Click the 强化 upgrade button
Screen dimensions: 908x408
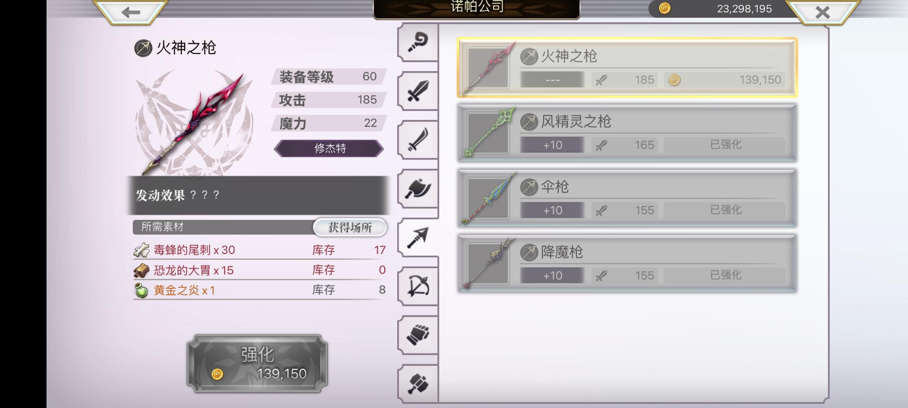click(x=257, y=363)
